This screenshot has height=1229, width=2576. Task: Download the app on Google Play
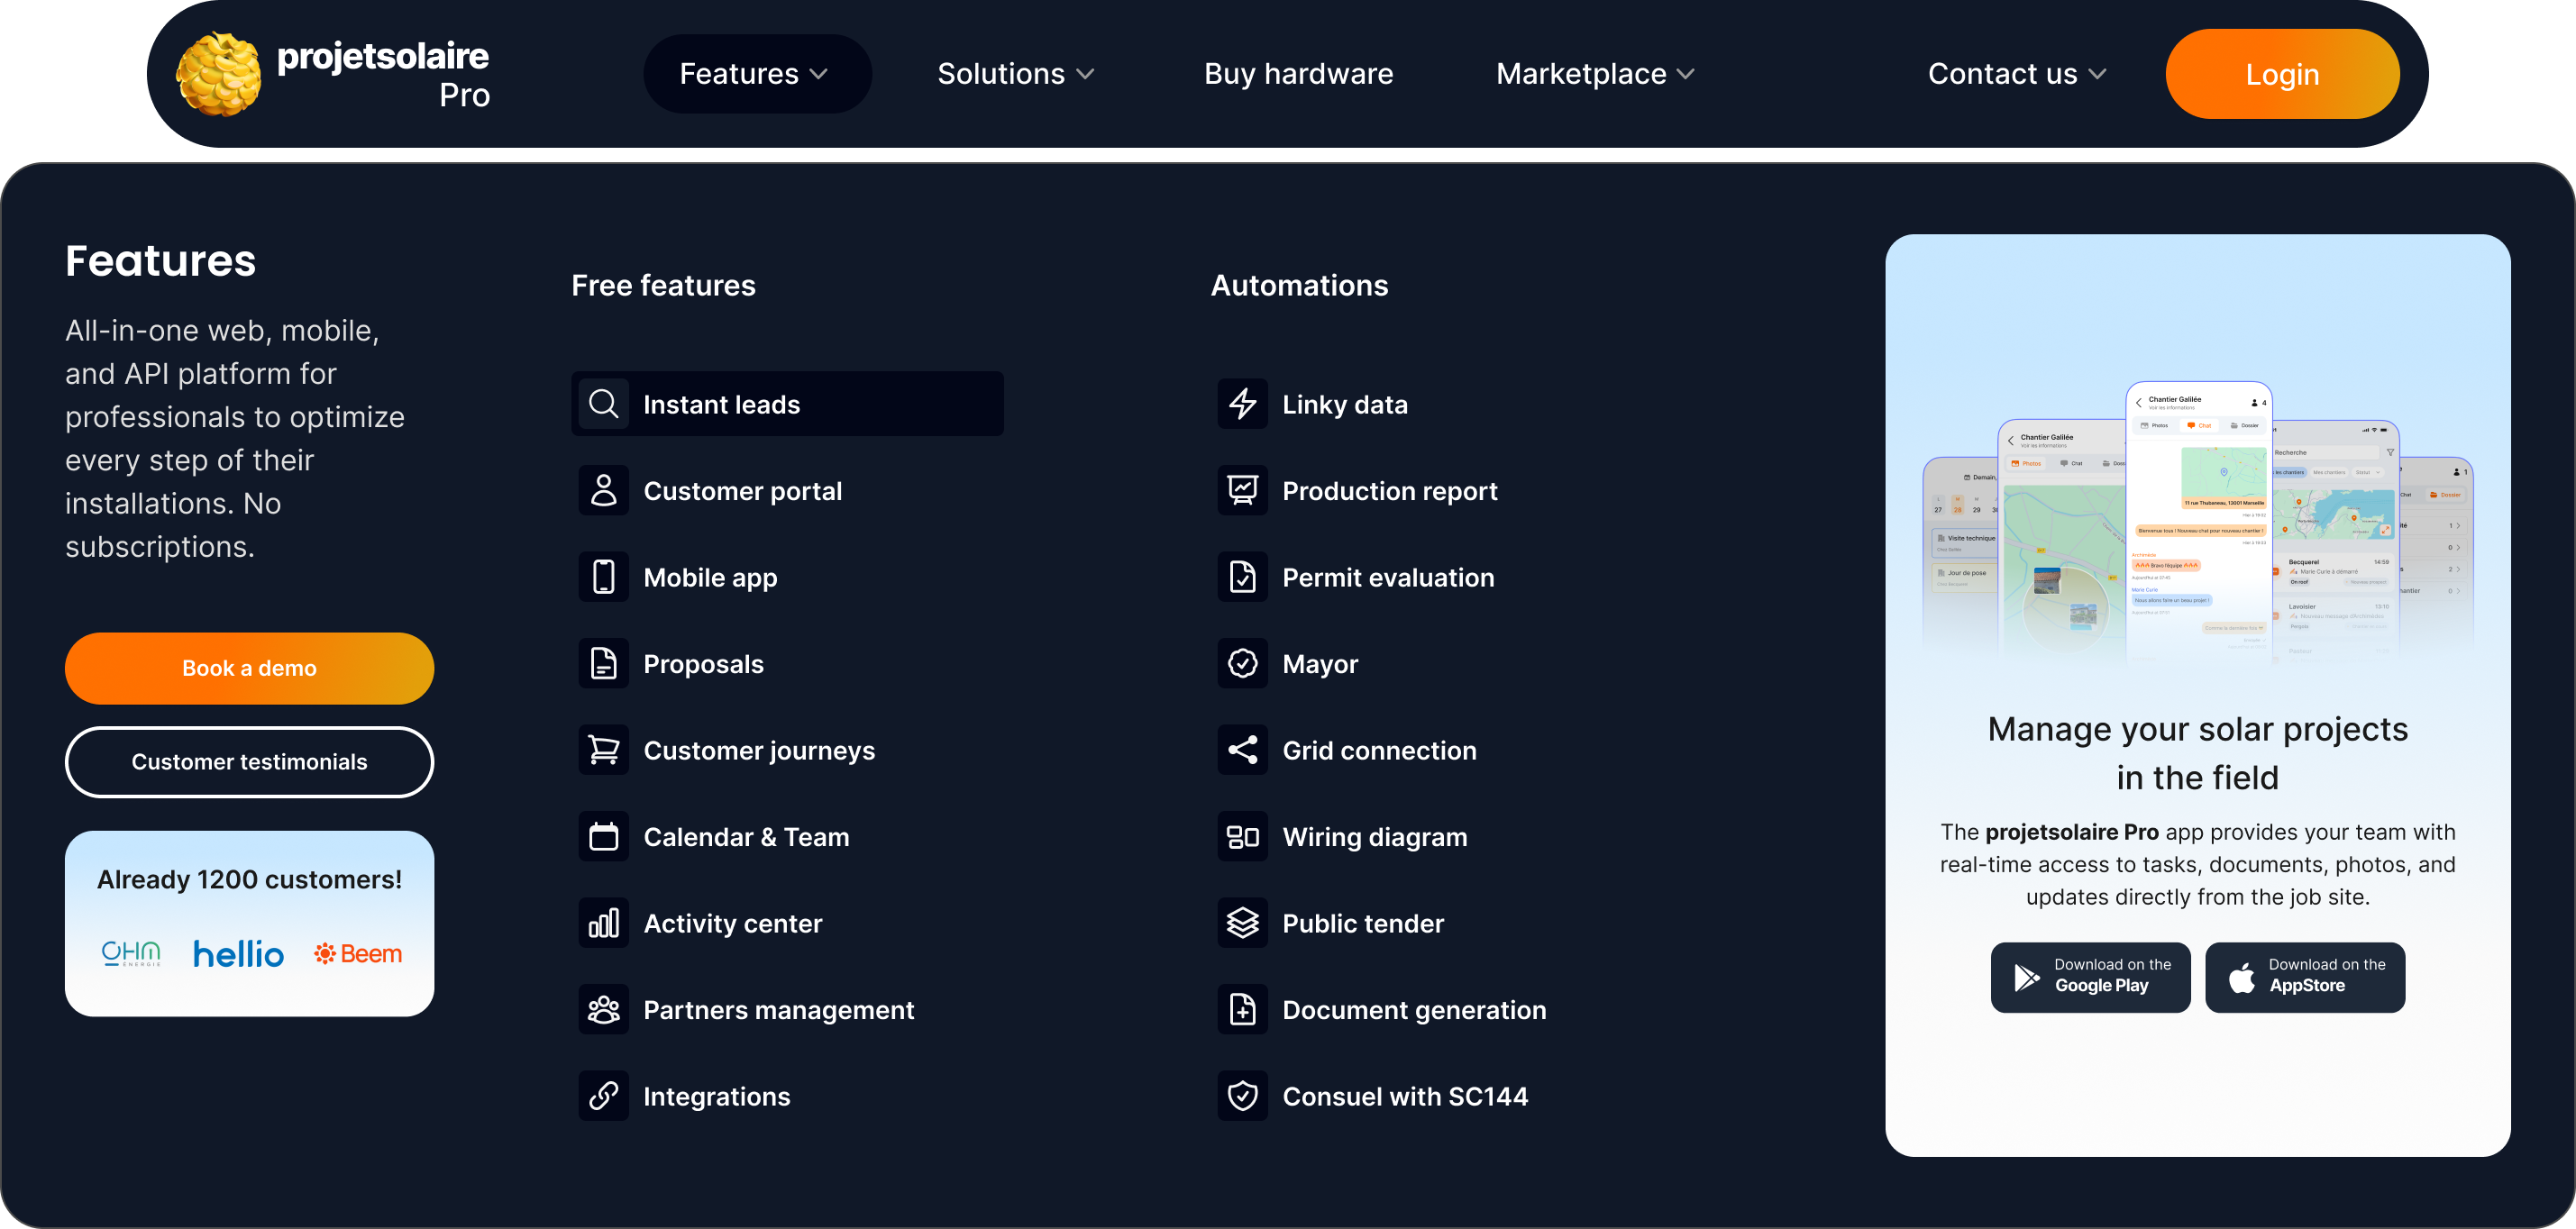click(x=2090, y=977)
